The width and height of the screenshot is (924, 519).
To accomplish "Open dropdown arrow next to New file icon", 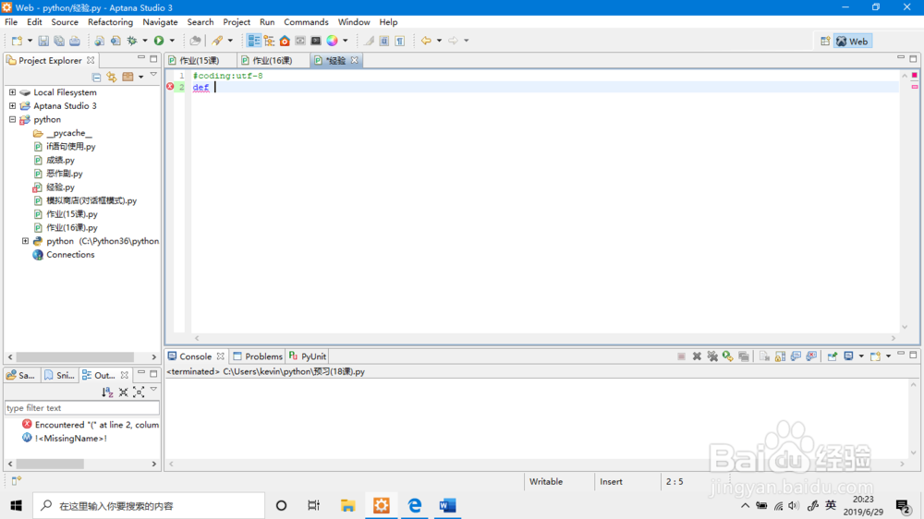I will coord(30,41).
